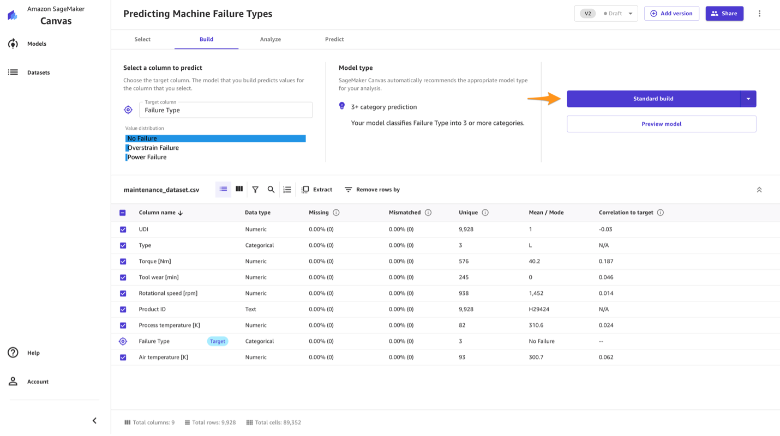The width and height of the screenshot is (780, 436).
Task: Open the Help icon in sidebar
Action: [x=13, y=353]
